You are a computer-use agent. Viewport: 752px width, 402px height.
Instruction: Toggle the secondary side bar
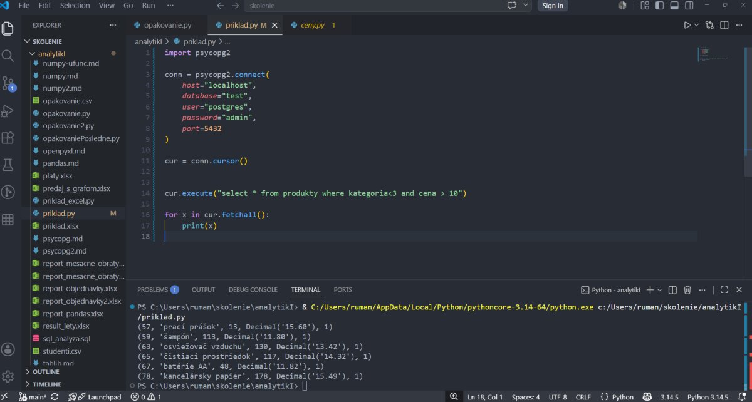pos(688,6)
